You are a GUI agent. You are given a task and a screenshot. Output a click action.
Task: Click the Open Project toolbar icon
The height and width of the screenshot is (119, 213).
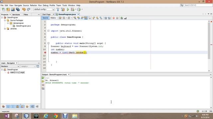click(13, 10)
